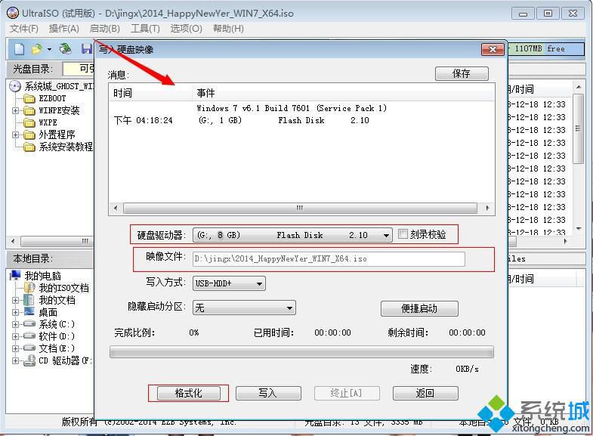593x436 pixels.
Task: Open the 硬盘驱动器 drive dropdown
Action: [x=386, y=235]
